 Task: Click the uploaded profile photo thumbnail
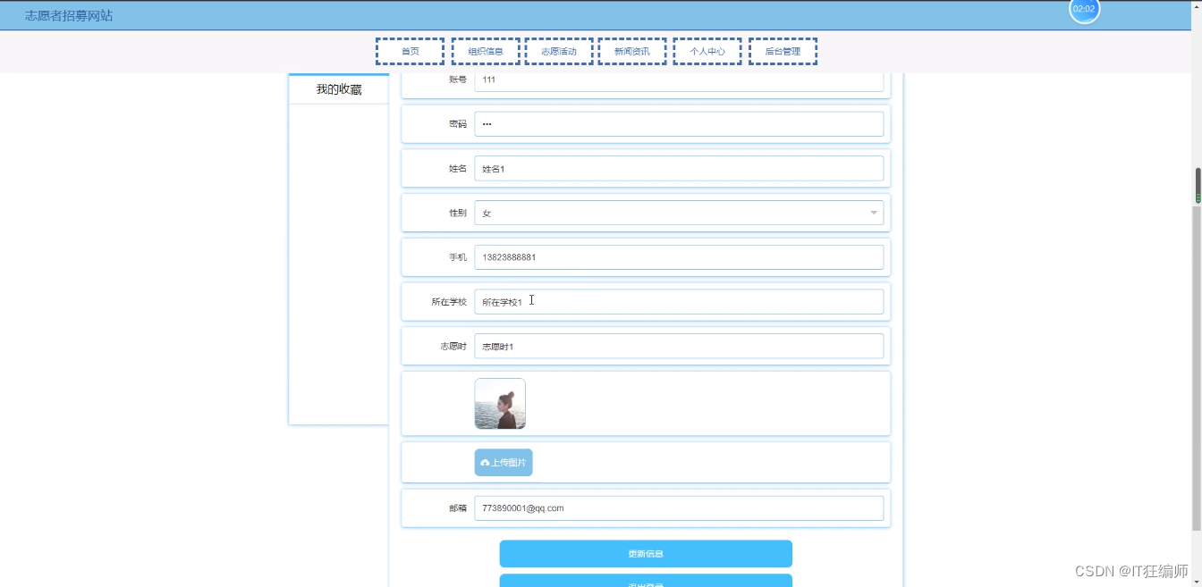pos(500,404)
